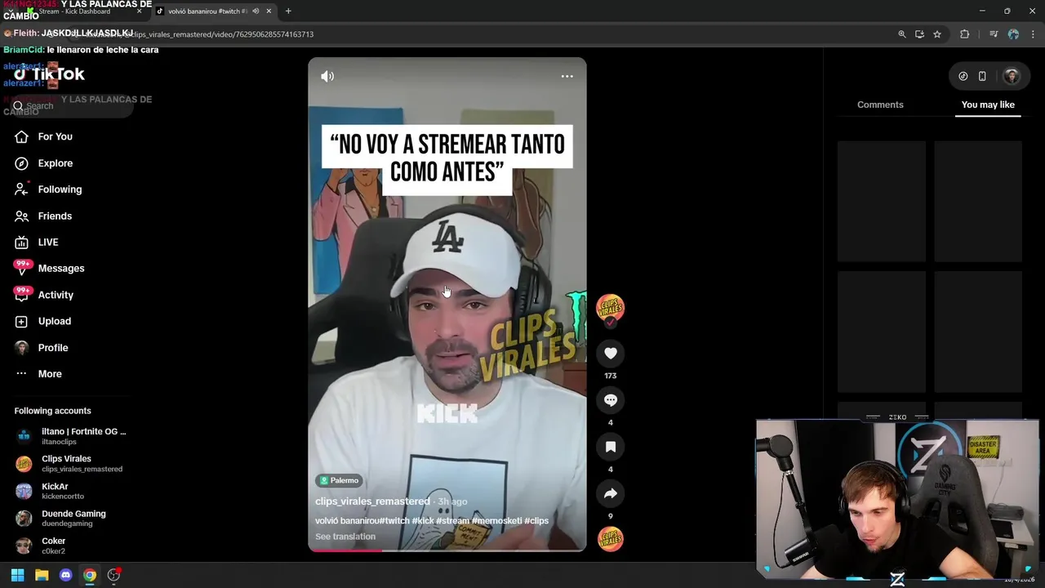1045x588 pixels.
Task: Open the Chrome zoom magnifier icon
Action: pyautogui.click(x=902, y=34)
